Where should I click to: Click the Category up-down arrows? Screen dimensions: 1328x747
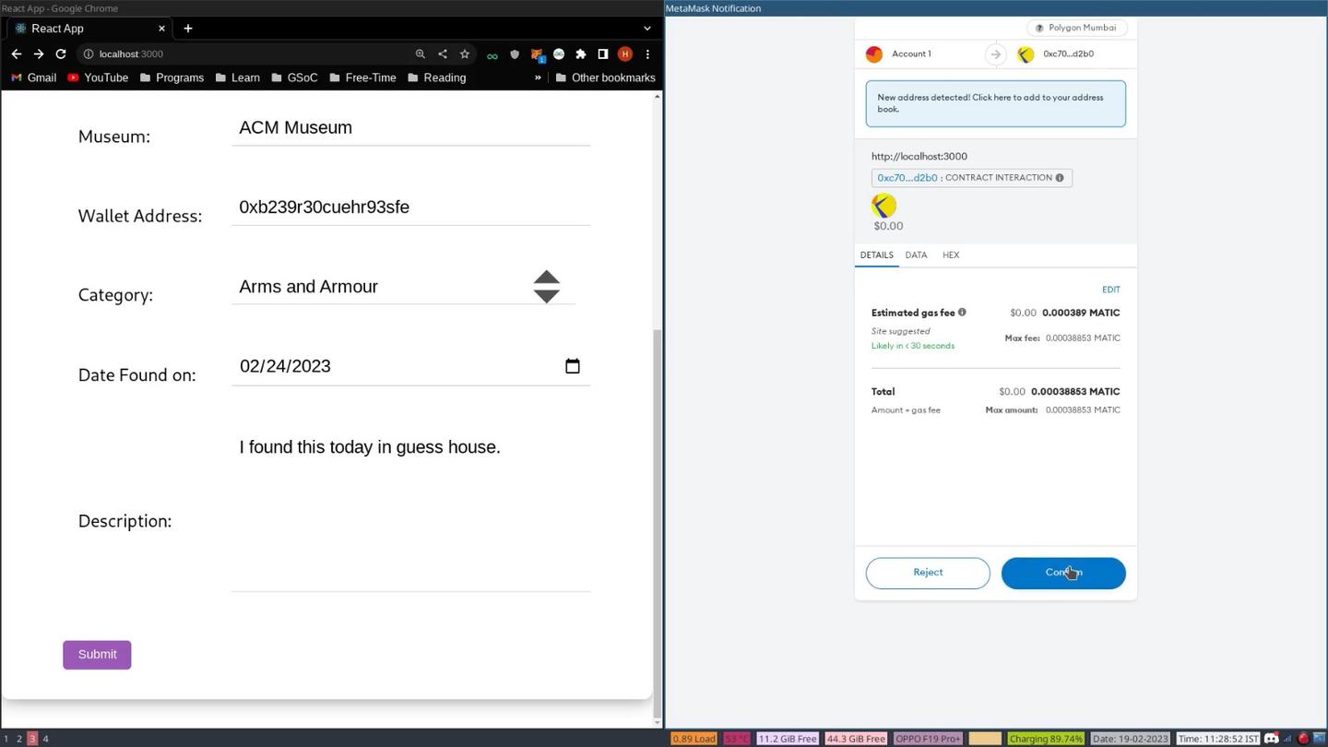[x=547, y=287]
